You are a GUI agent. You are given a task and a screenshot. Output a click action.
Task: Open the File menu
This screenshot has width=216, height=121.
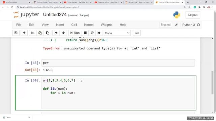19,25
